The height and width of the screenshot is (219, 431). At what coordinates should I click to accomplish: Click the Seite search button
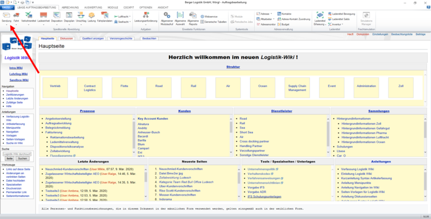coord(10,159)
